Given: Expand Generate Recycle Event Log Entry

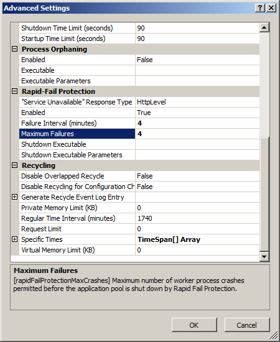Looking at the screenshot, I should click(x=14, y=197).
